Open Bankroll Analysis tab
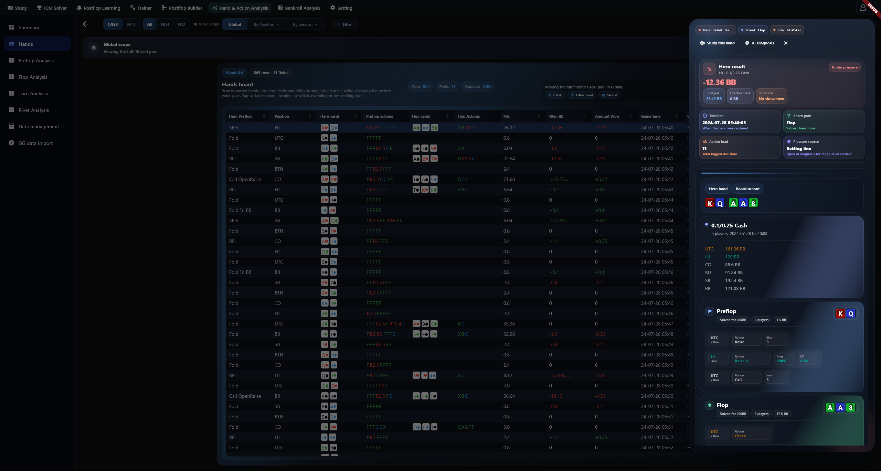 pos(299,8)
